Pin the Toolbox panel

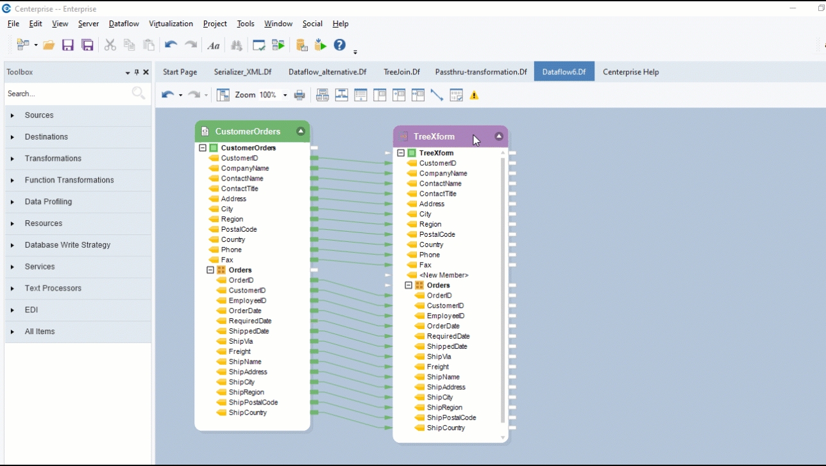coord(137,72)
